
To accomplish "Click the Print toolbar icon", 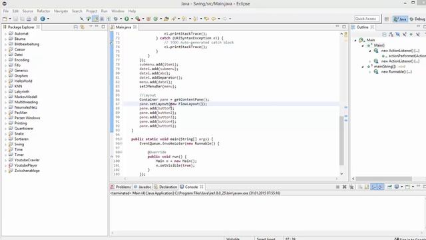I will (x=29, y=19).
